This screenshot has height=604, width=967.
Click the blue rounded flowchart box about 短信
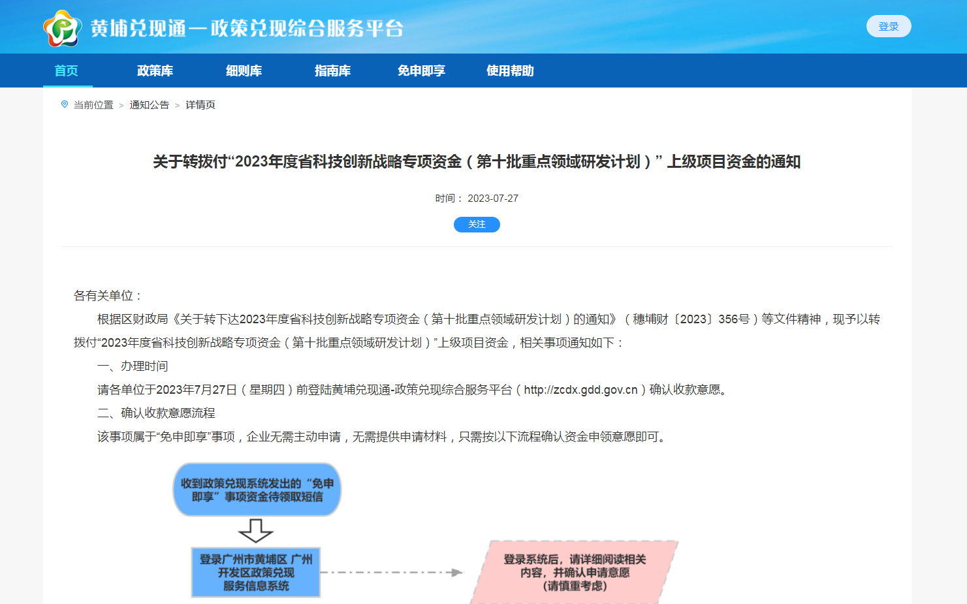coord(257,490)
